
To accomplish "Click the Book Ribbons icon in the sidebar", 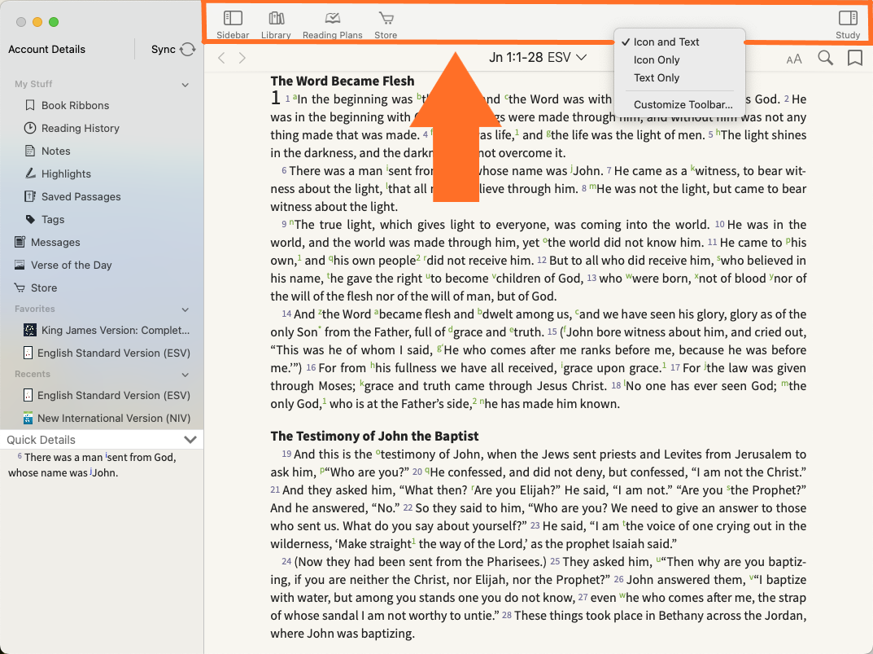I will pyautogui.click(x=30, y=105).
